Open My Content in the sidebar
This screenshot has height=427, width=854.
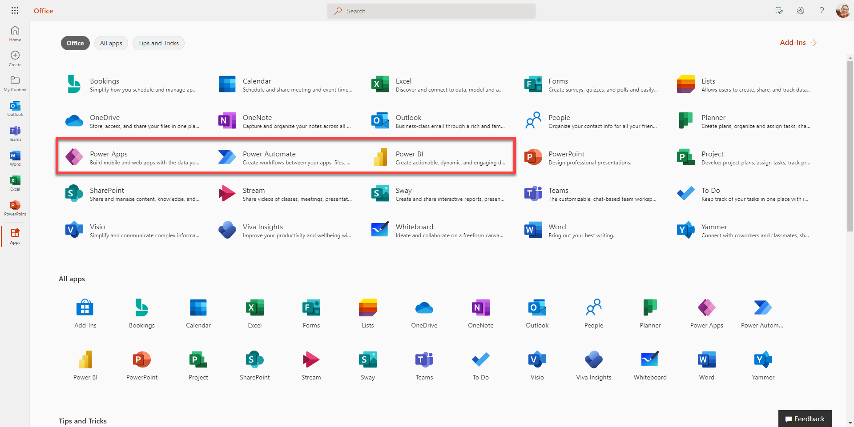coord(15,84)
